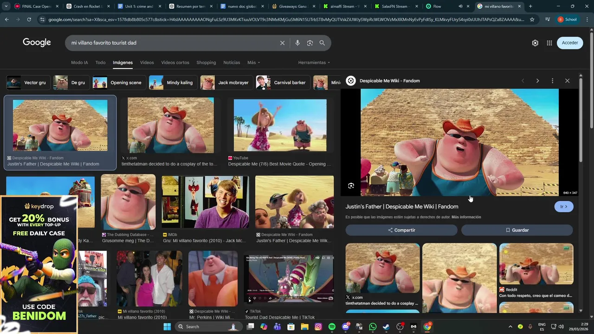Click Google Lens icon on preview image
This screenshot has height=334, width=594.
pos(351,186)
